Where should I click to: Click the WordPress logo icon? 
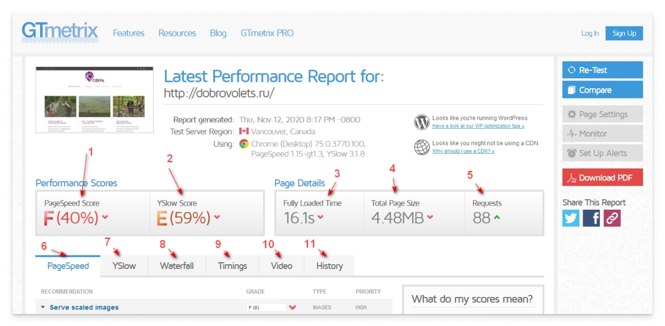tap(421, 122)
